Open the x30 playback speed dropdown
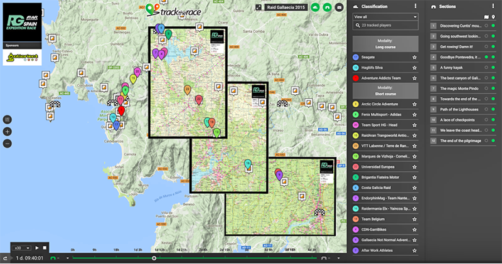 (21, 248)
